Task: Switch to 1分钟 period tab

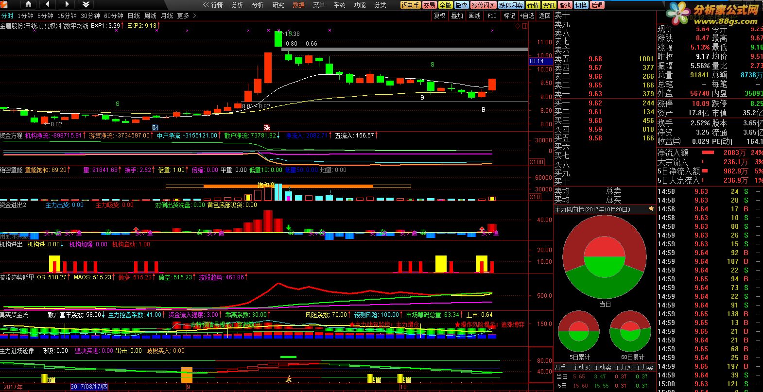Action: coord(25,16)
